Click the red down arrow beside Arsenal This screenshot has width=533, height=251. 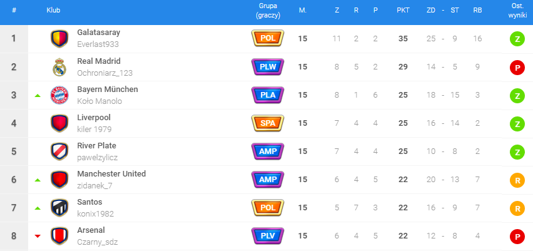click(38, 236)
